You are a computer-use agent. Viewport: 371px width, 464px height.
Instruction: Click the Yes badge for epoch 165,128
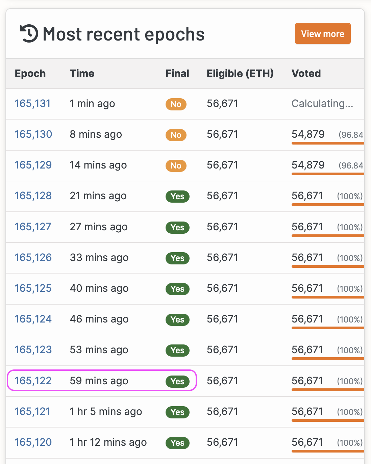click(177, 196)
